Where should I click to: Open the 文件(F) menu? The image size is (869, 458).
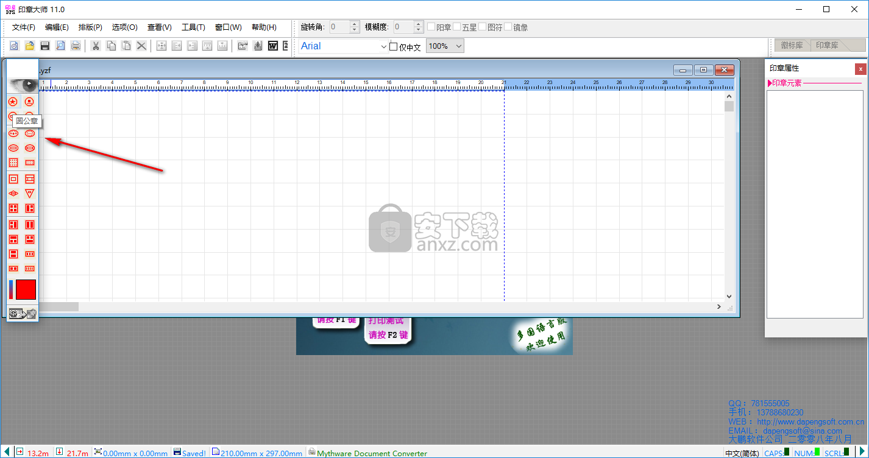click(24, 27)
